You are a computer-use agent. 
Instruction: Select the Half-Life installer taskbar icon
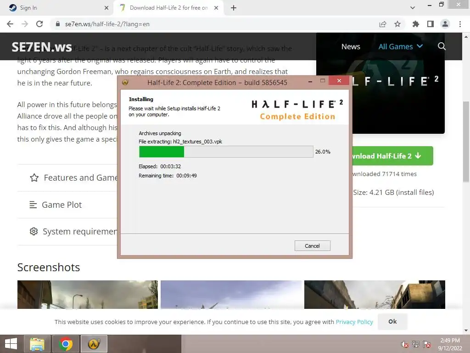(x=94, y=344)
